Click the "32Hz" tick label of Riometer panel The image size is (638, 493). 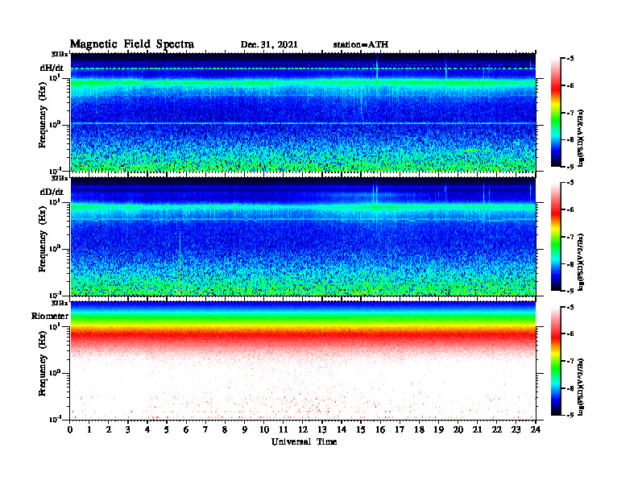click(60, 303)
